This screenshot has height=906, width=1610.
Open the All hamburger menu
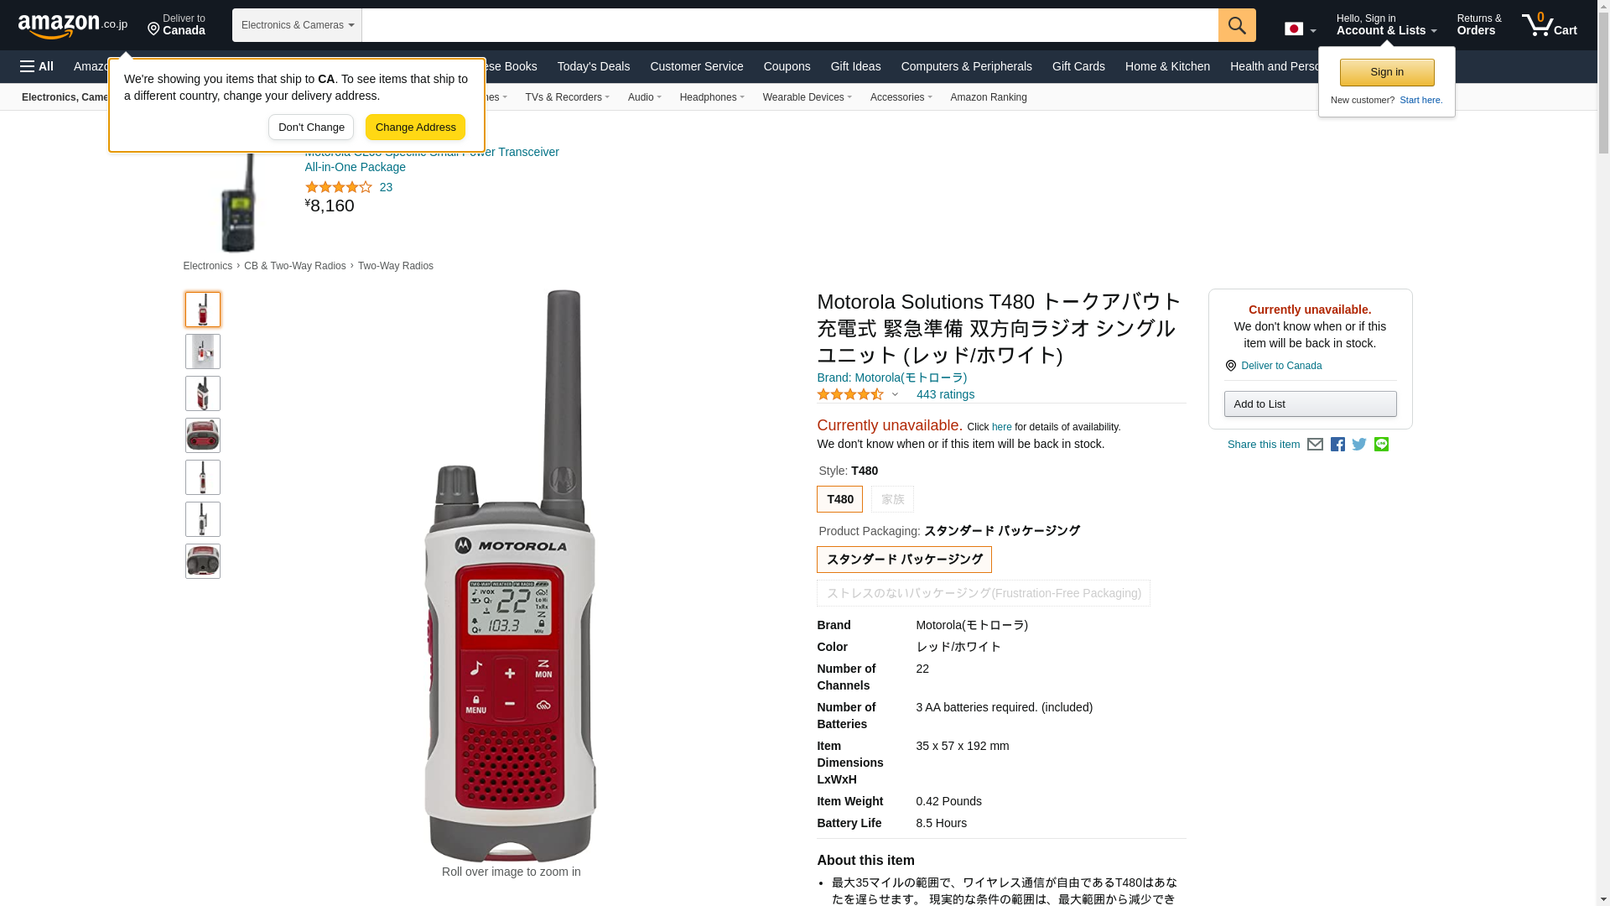tap(37, 66)
